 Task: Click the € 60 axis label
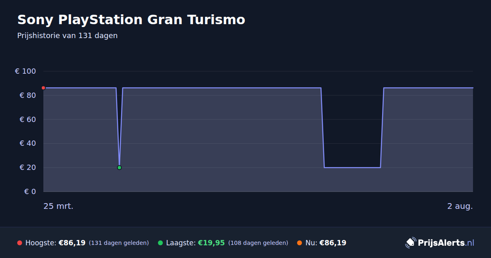pos(27,120)
